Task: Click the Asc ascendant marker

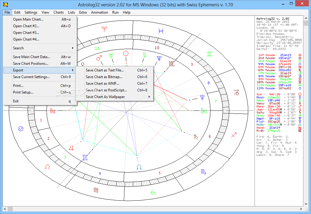Action: [53, 111]
